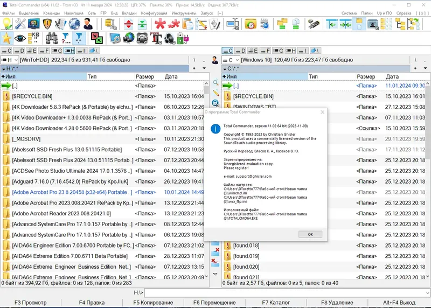Viewport: 431px width, 308px height.
Task: Sort left panel by Размер column header
Action: pyautogui.click(x=149, y=76)
